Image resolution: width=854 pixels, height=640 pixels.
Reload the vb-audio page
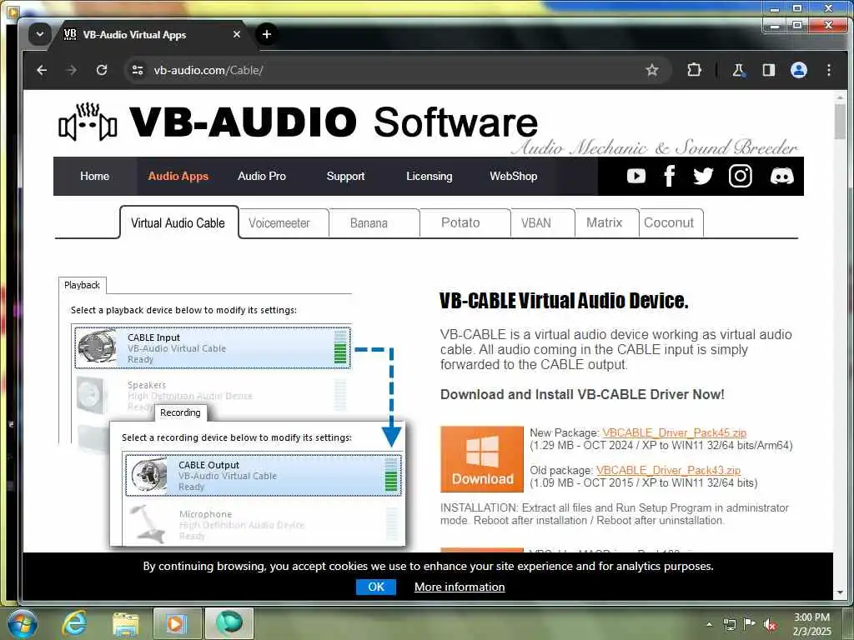(x=101, y=70)
